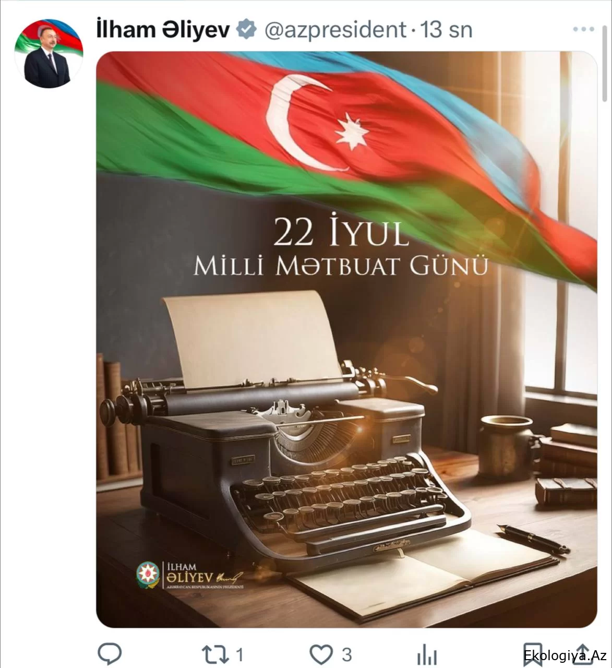Open the İlham Əliyev display name link

click(x=163, y=30)
